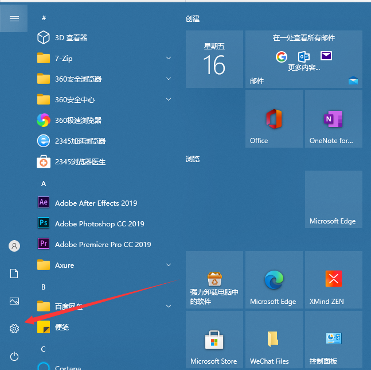
Task: Open the 控制面板 tile
Action: click(x=333, y=339)
